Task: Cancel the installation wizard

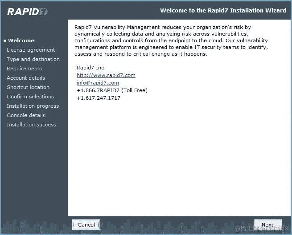Action: coord(86,225)
